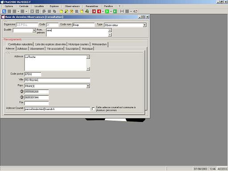Click the blue return arrow toolbar icon
Screen dimensions: 228x171
(4, 11)
